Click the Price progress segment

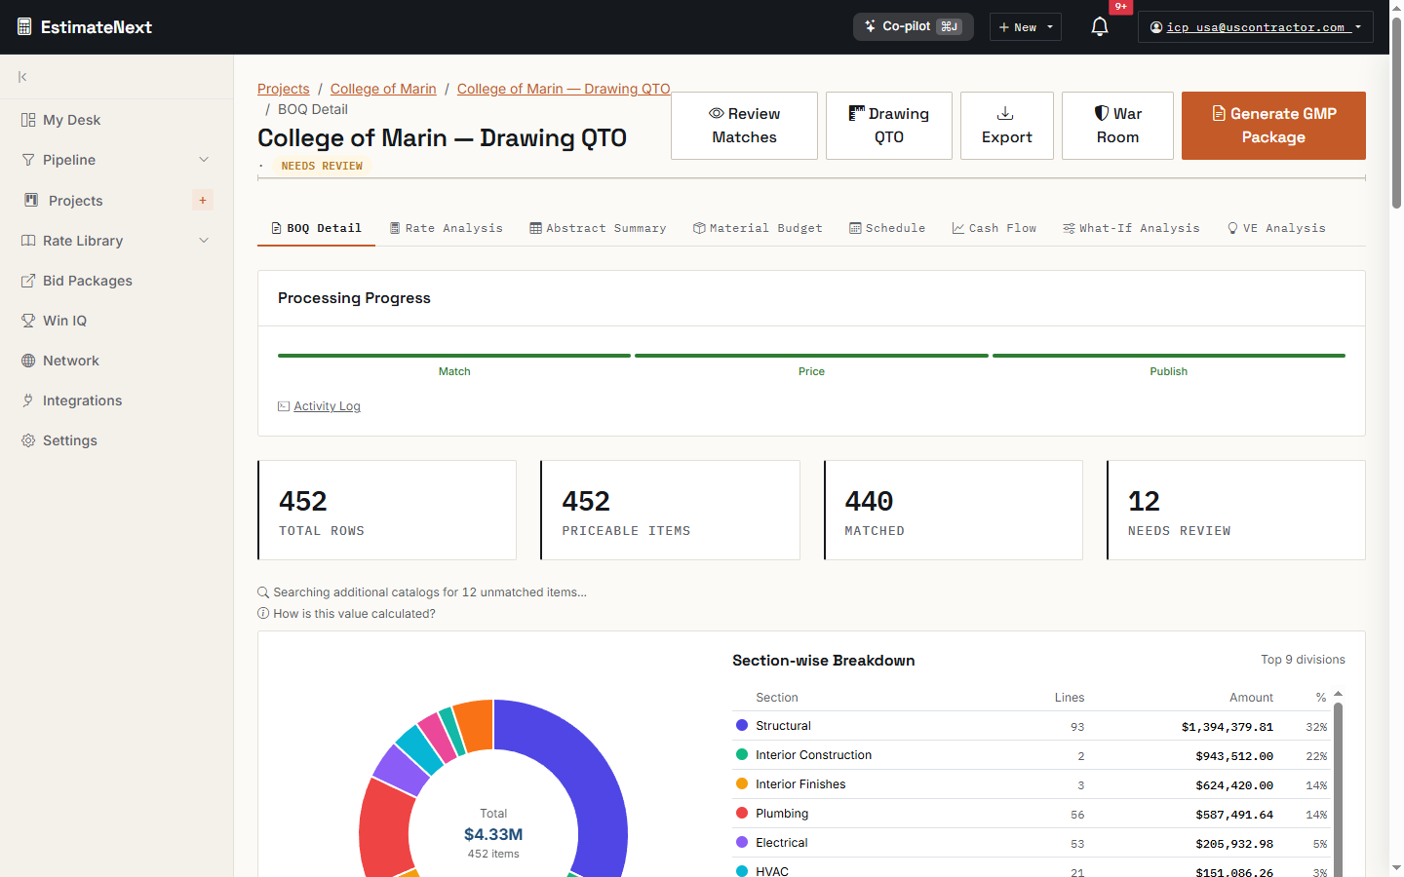(811, 356)
